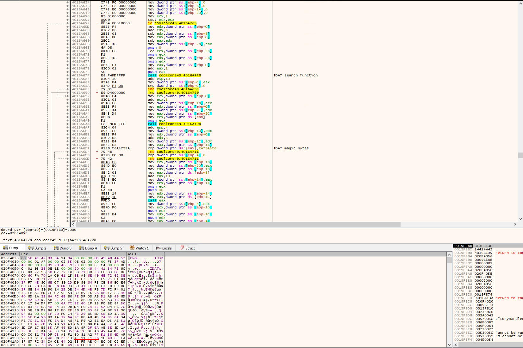This screenshot has height=348, width=523.
Task: Select the Dump 1 tab
Action: (12, 248)
